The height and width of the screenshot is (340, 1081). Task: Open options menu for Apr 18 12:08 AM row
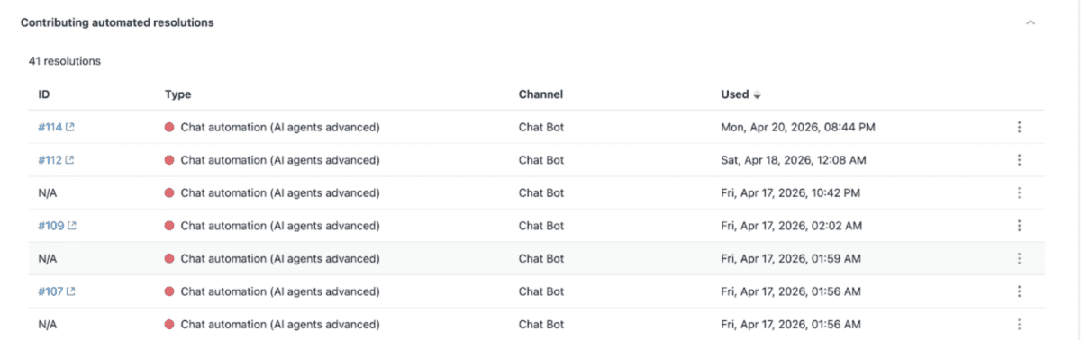(x=1019, y=160)
